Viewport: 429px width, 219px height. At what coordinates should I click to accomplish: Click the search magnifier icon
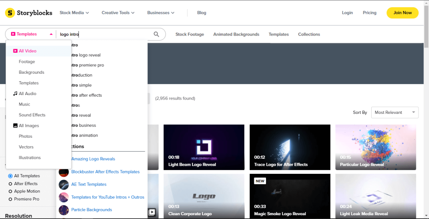156,34
